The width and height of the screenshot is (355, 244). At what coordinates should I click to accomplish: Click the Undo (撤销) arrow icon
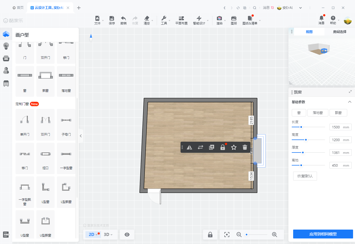coord(123,19)
